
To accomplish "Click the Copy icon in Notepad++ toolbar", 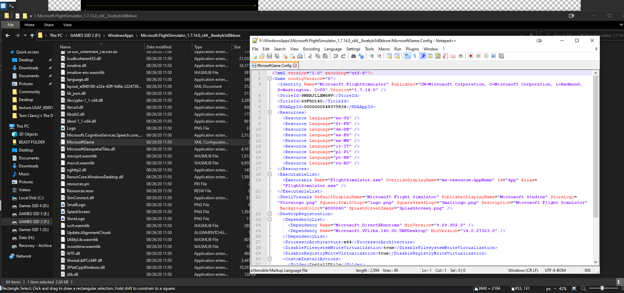I will click(318, 56).
